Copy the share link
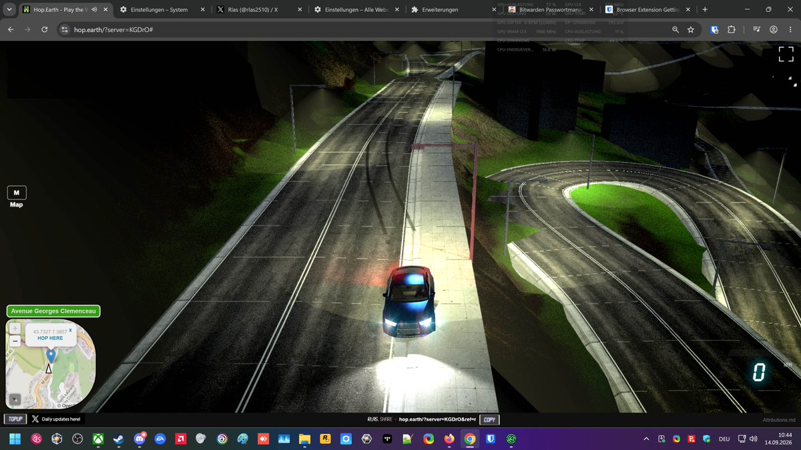Image resolution: width=801 pixels, height=450 pixels. click(489, 420)
